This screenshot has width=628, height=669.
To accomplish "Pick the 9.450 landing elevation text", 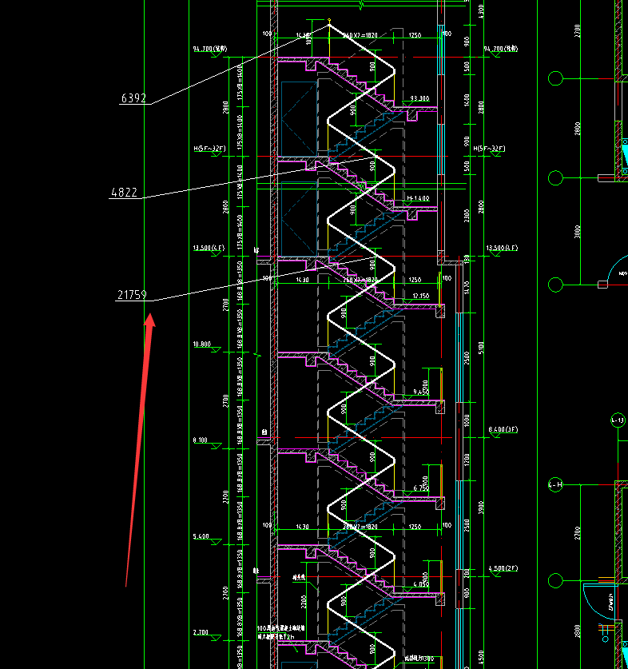I will click(421, 392).
